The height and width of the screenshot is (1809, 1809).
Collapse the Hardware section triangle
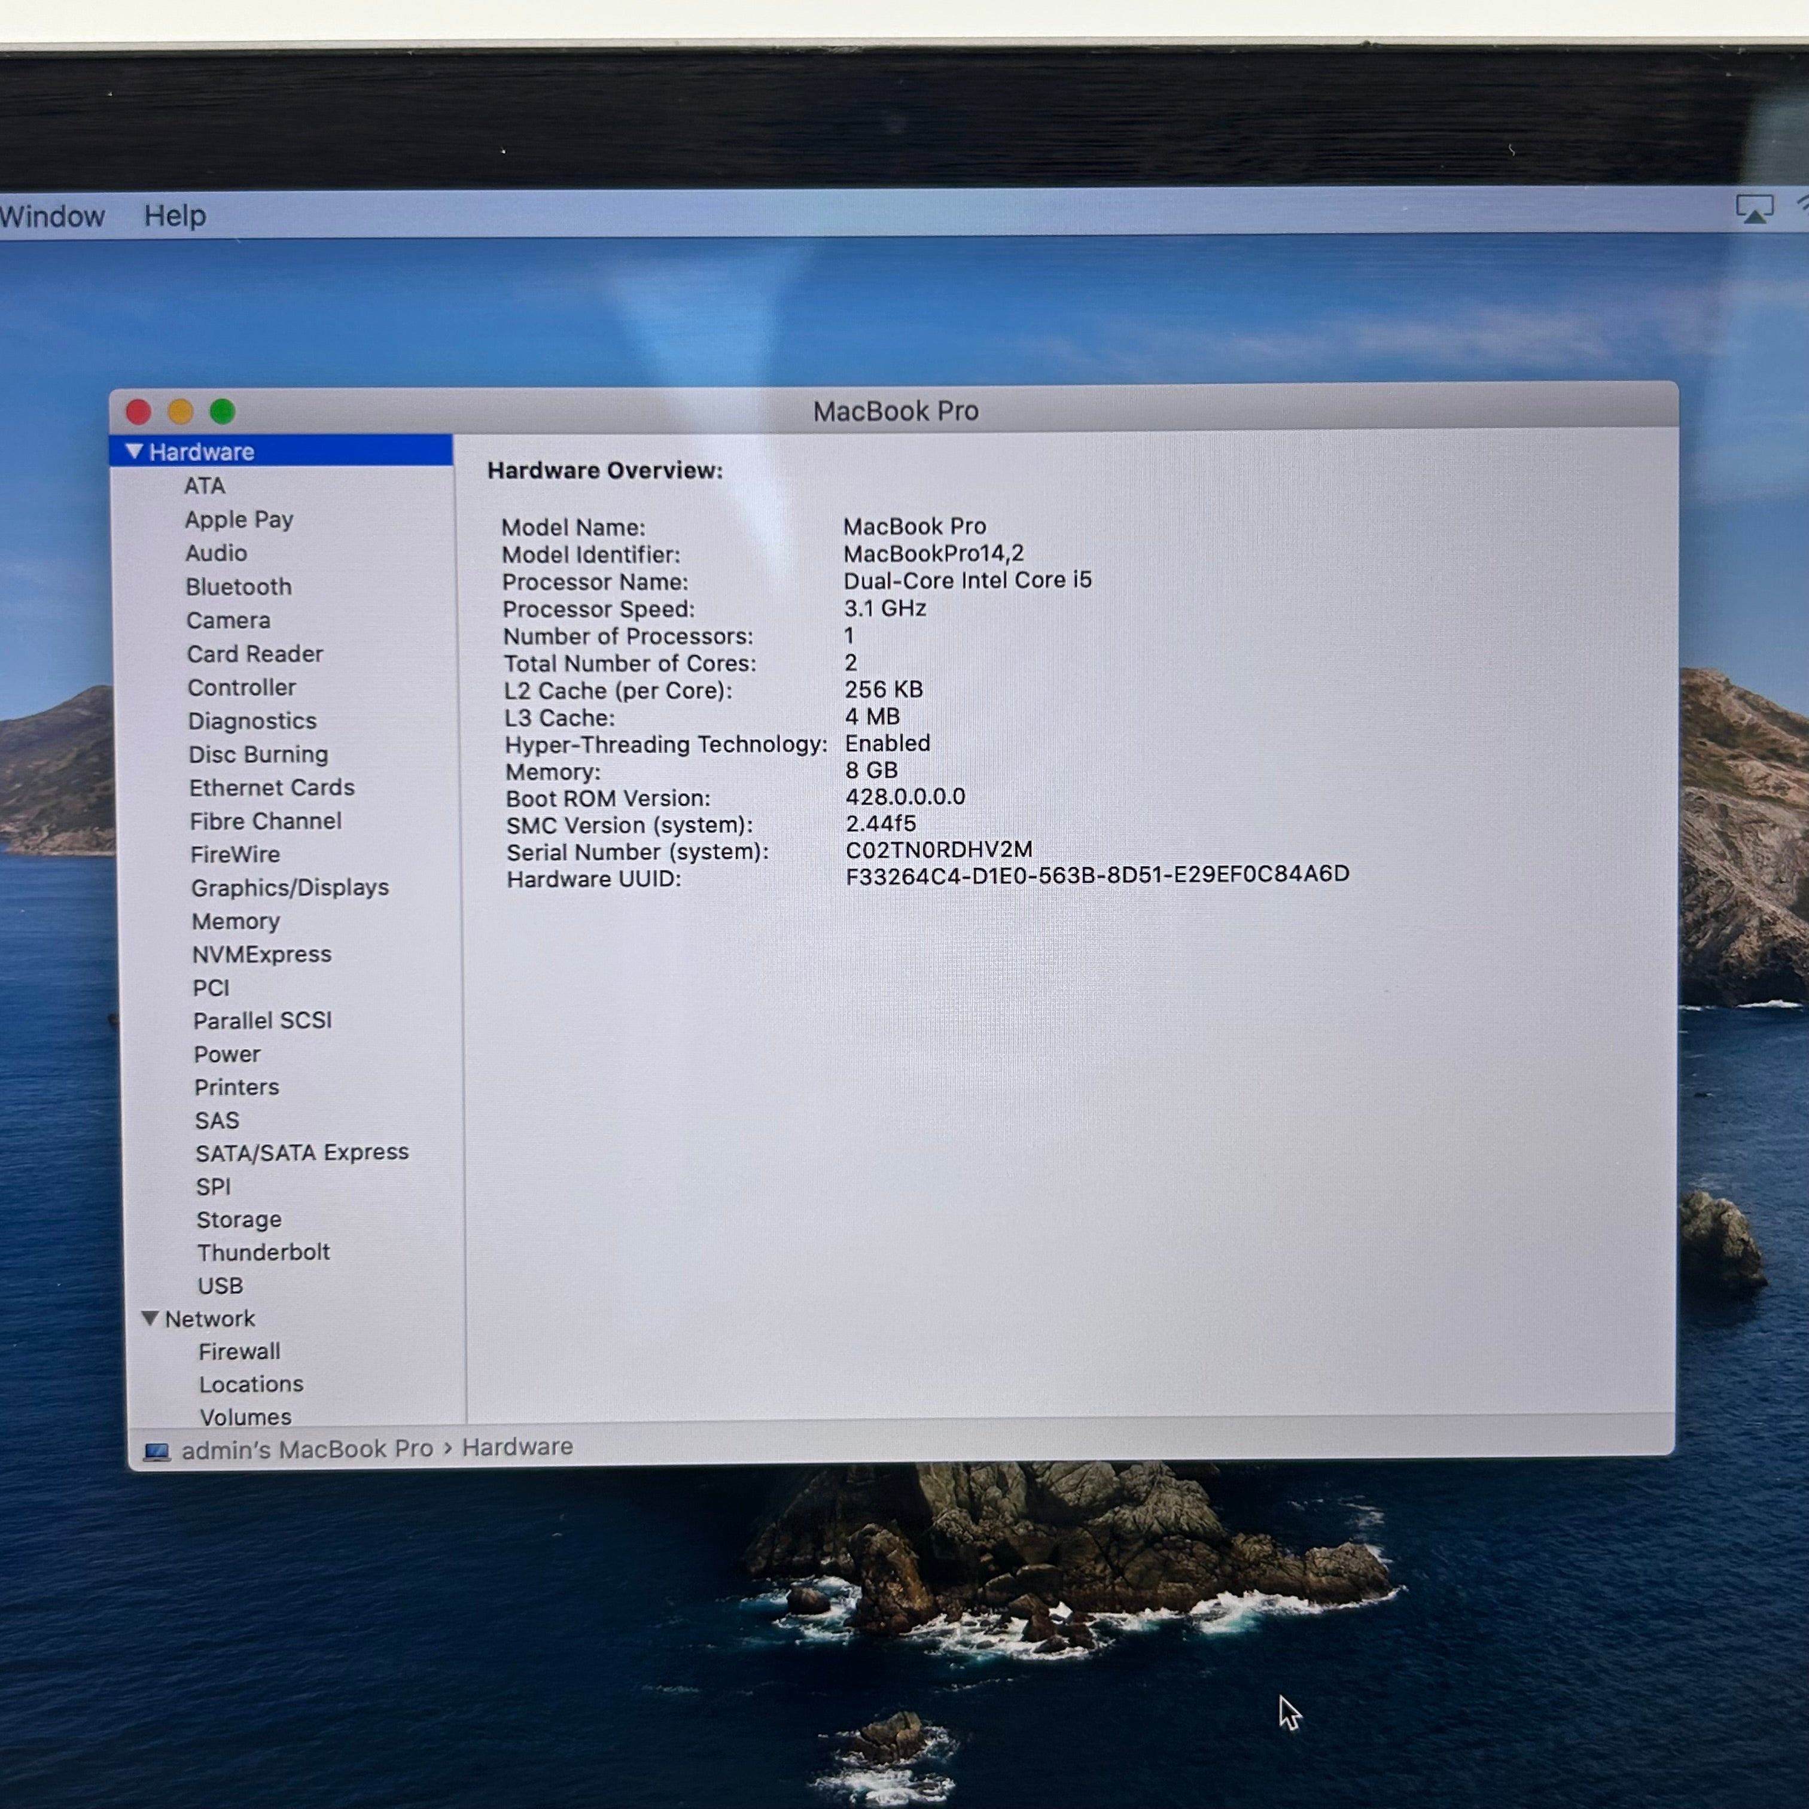pos(134,451)
